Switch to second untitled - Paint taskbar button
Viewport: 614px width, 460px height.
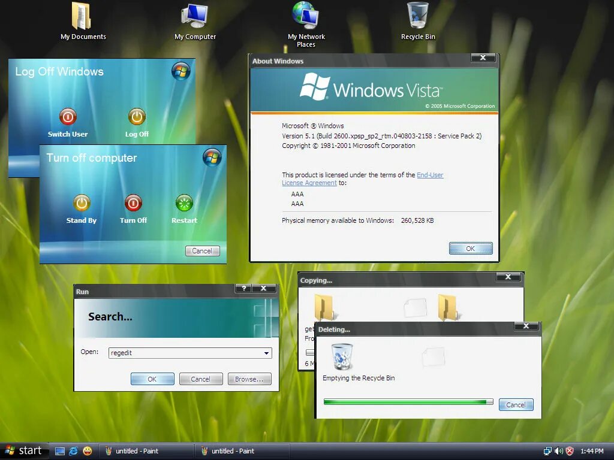[x=242, y=451]
